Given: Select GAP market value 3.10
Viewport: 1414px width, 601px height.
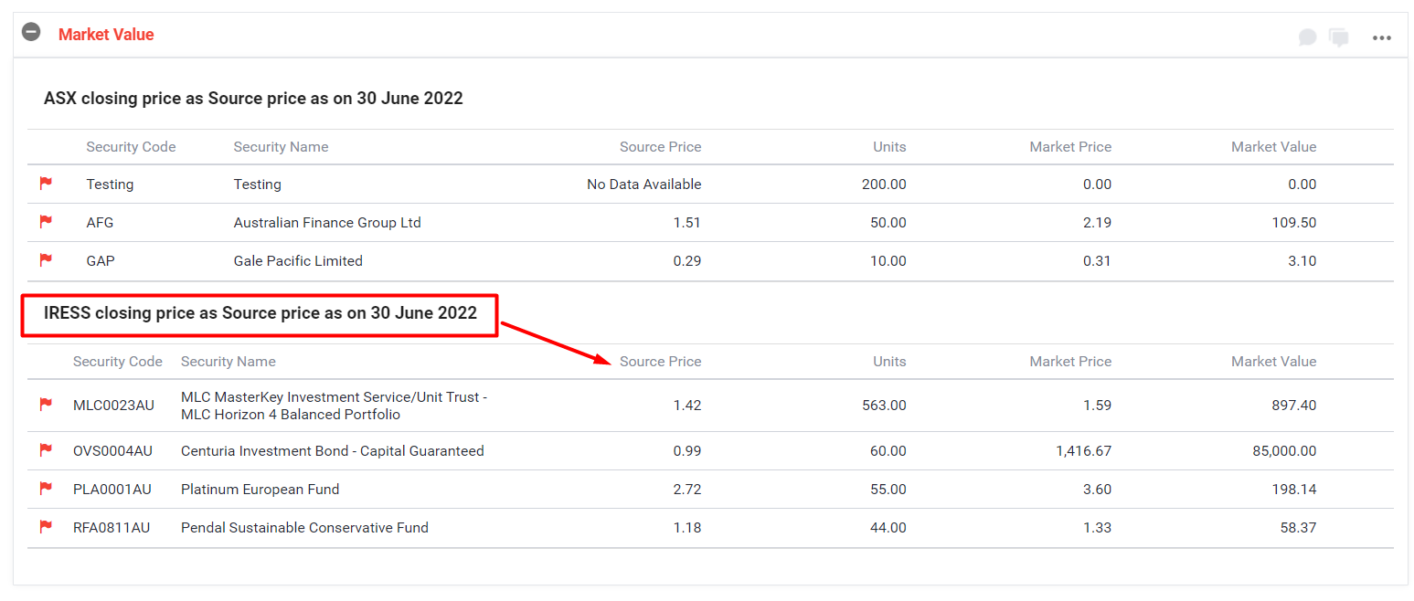Looking at the screenshot, I should coord(1302,261).
